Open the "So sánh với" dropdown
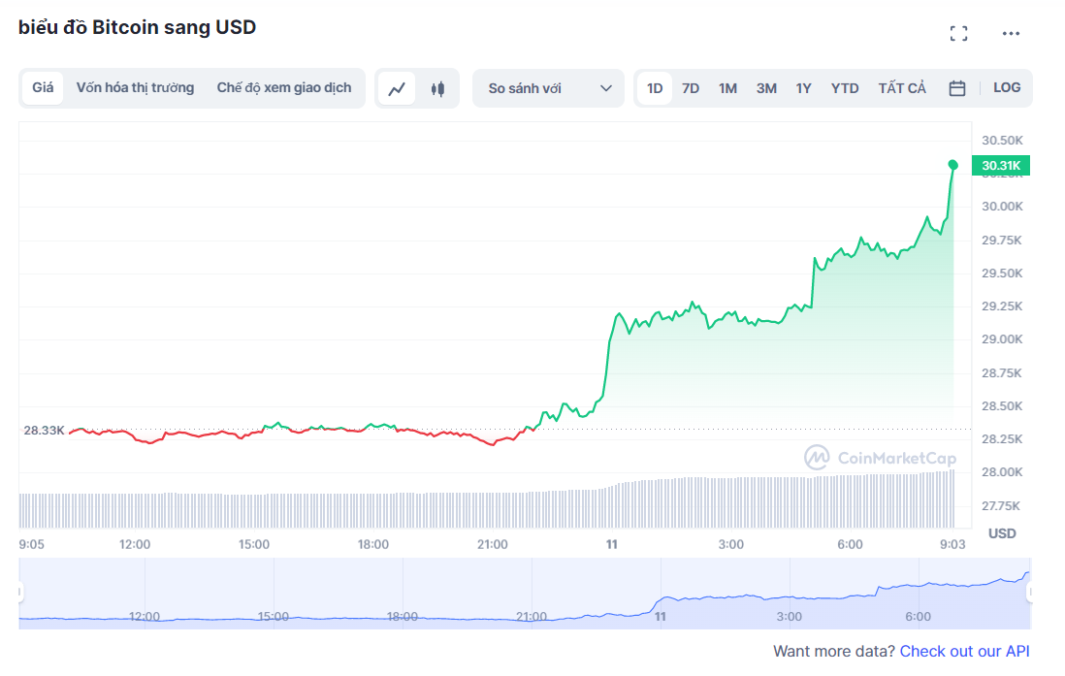This screenshot has height=676, width=1065. pos(548,87)
